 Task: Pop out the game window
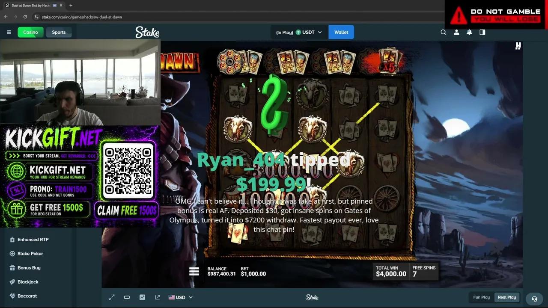(x=158, y=297)
